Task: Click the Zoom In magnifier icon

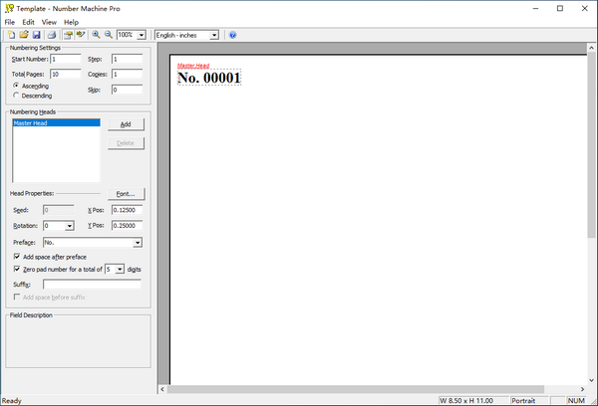Action: tap(96, 34)
